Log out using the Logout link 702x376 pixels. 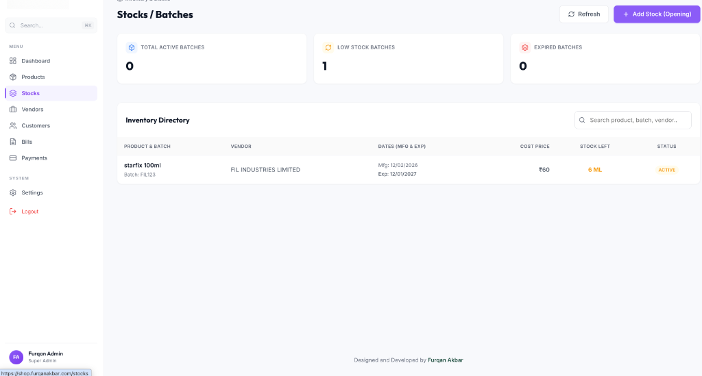click(x=51, y=212)
